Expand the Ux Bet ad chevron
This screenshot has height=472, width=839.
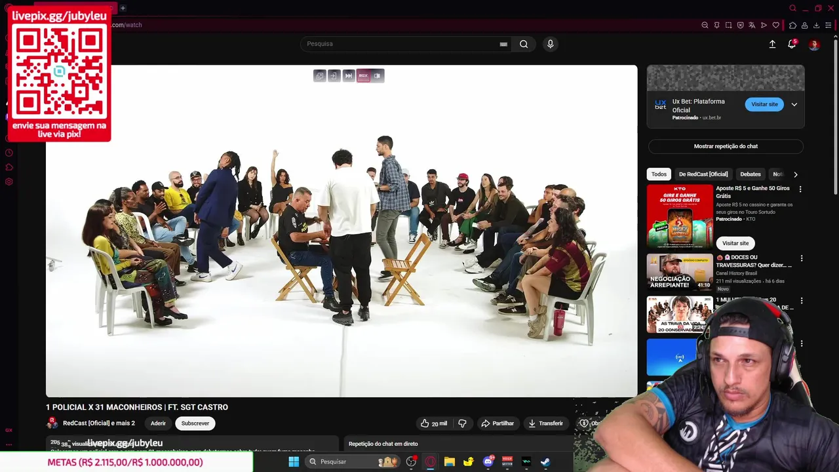794,104
